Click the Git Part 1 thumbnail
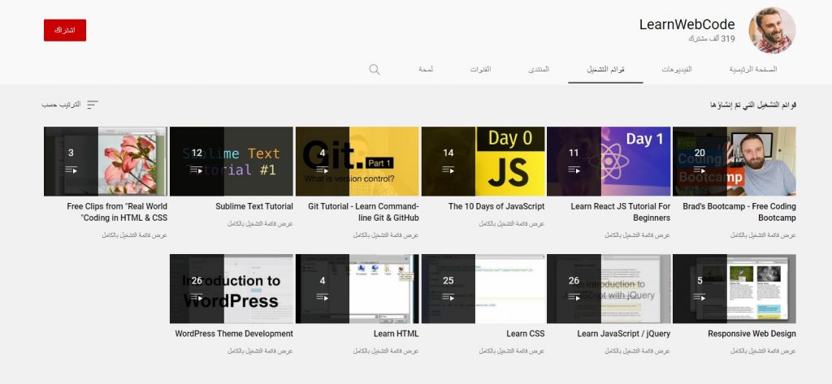The image size is (832, 384). 357,162
